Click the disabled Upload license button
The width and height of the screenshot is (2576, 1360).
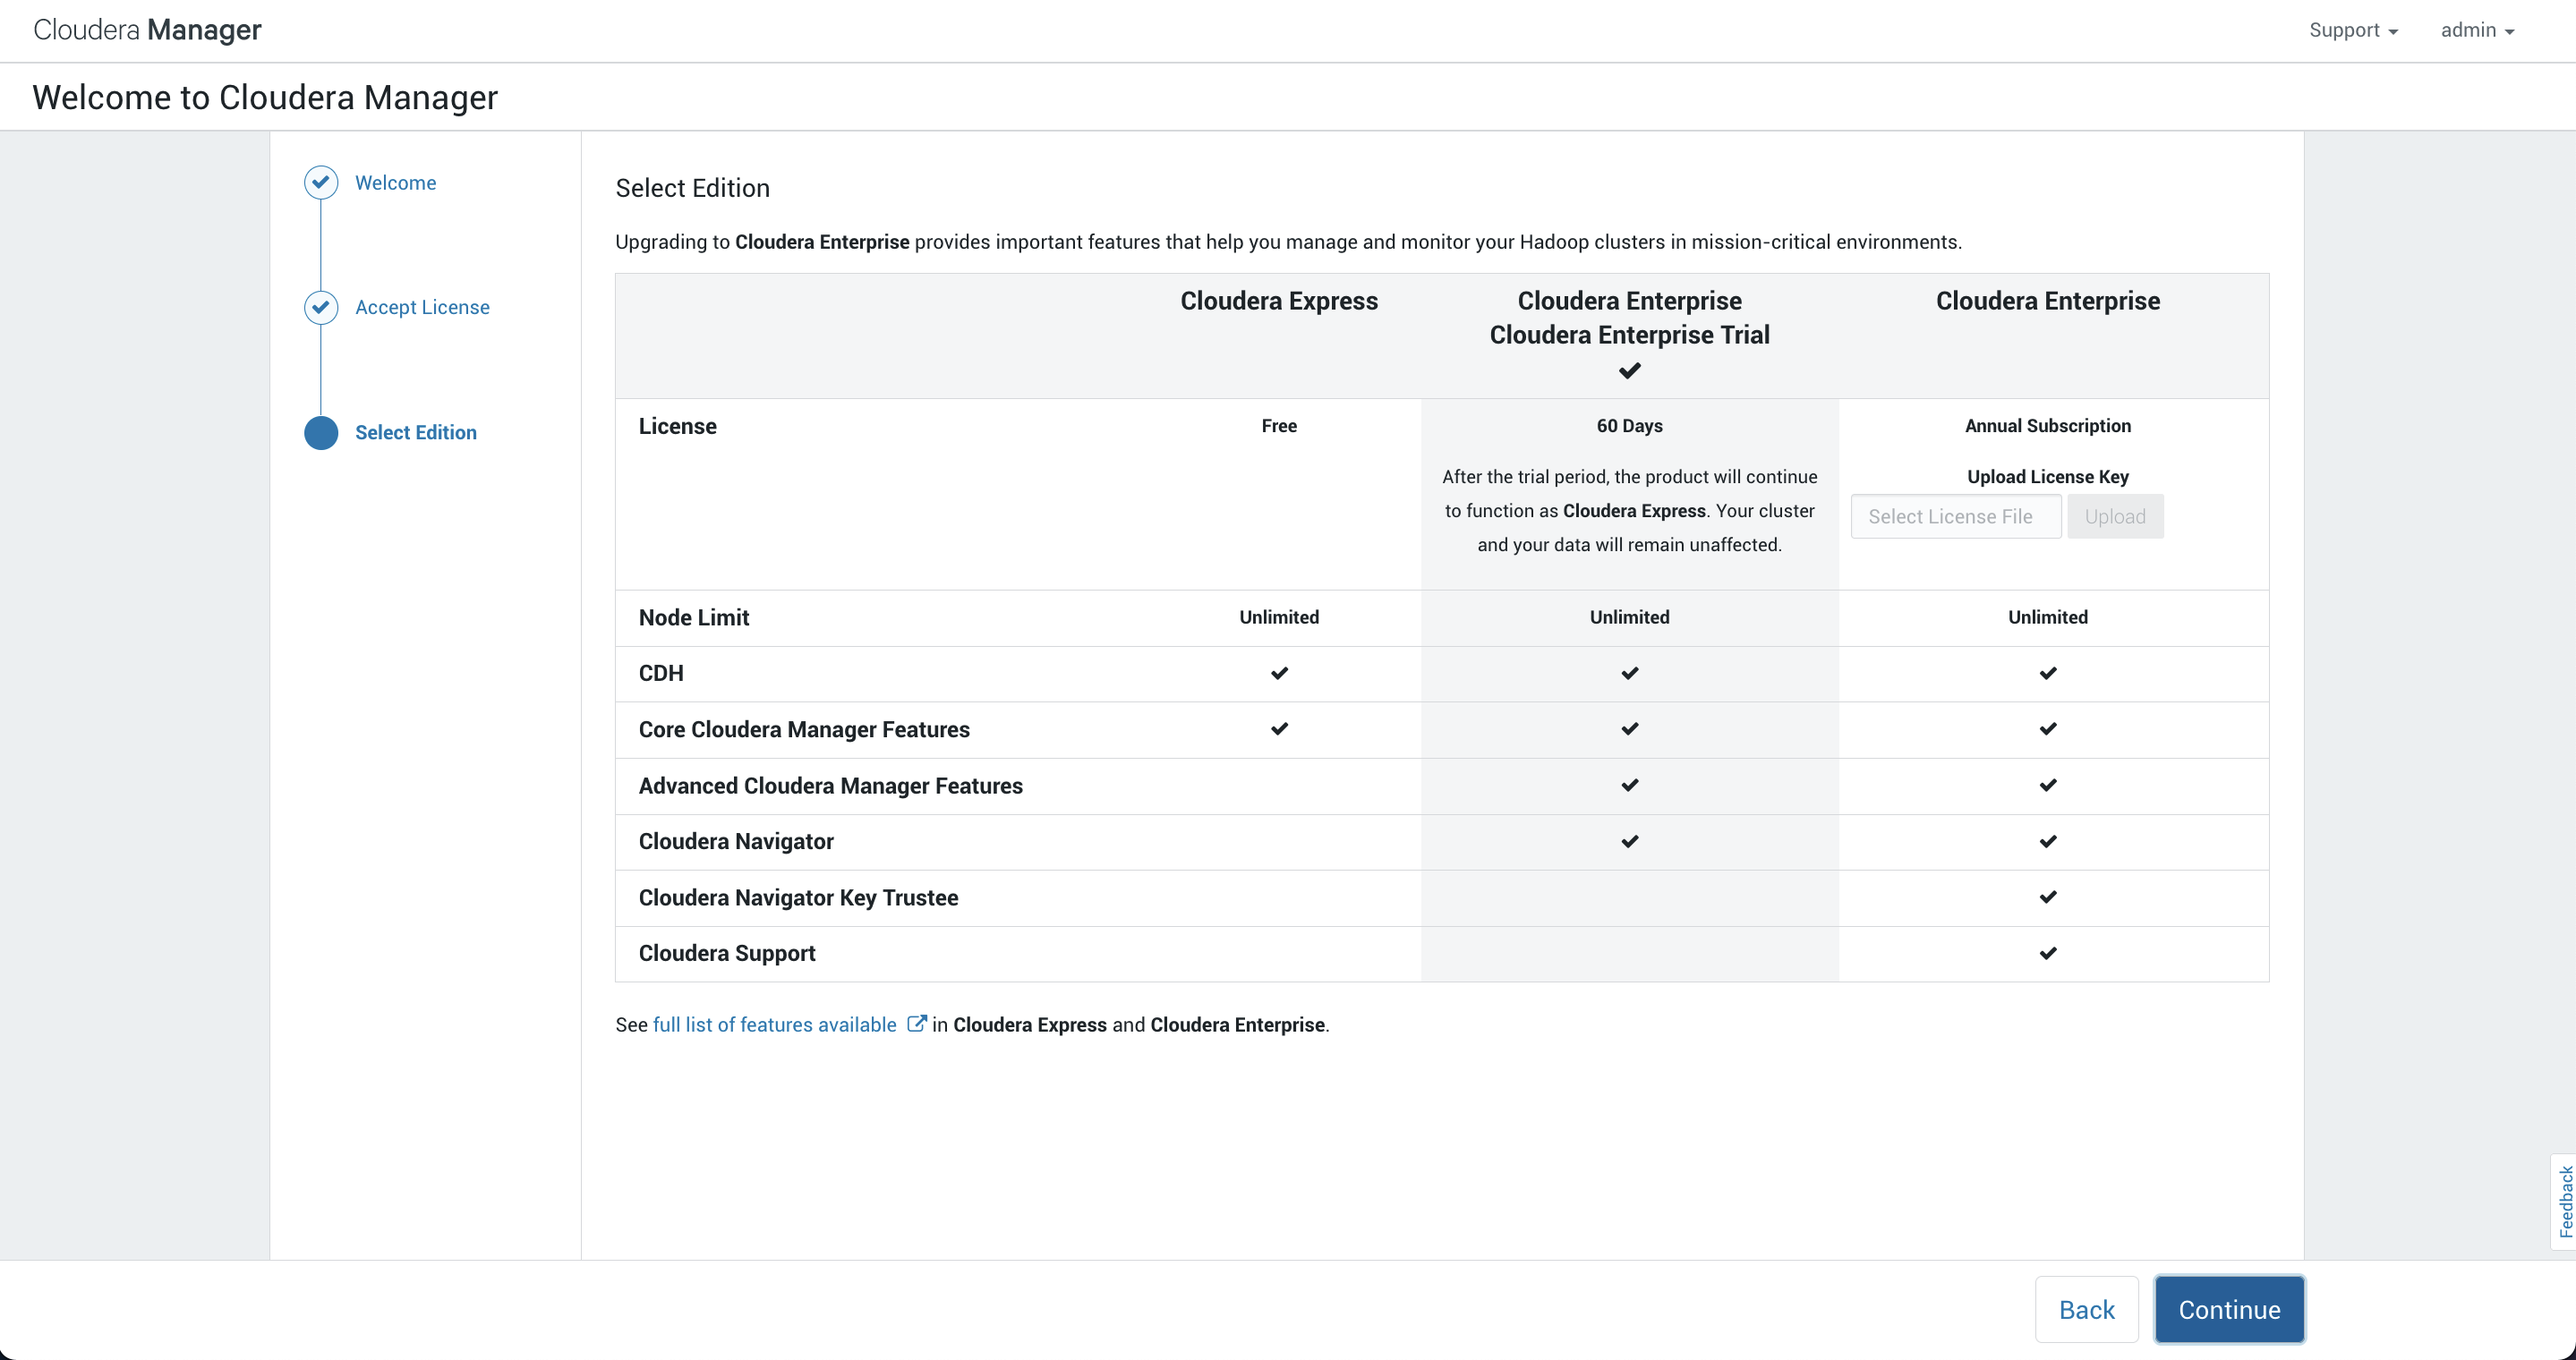pos(2115,516)
